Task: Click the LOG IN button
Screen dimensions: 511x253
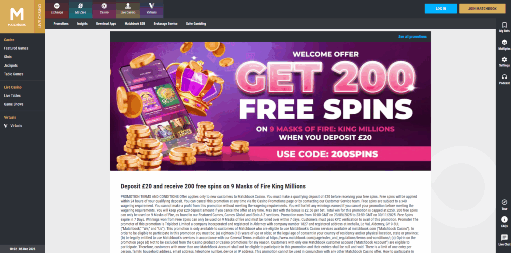Action: click(441, 9)
